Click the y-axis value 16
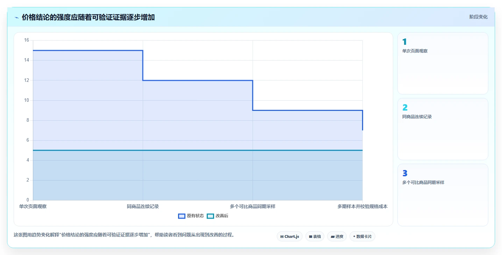Viewport: 502px width, 255px height. tap(27, 40)
